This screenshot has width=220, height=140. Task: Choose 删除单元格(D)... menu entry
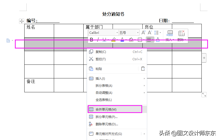[x=117, y=124]
